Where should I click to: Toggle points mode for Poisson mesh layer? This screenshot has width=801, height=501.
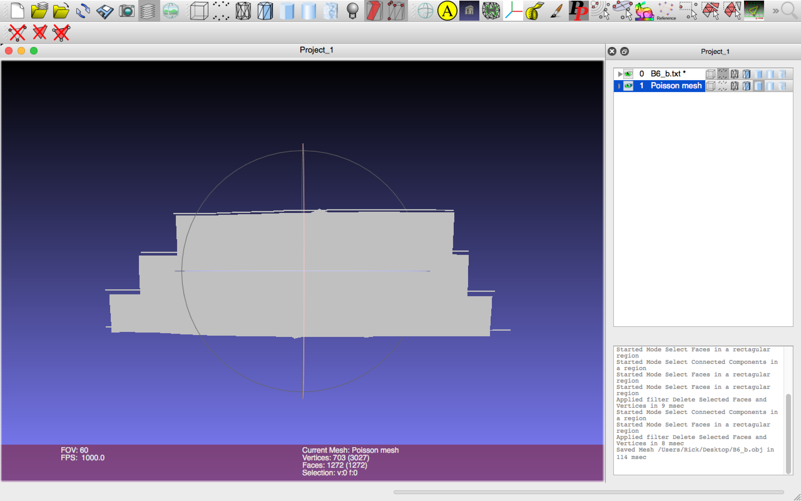[722, 86]
